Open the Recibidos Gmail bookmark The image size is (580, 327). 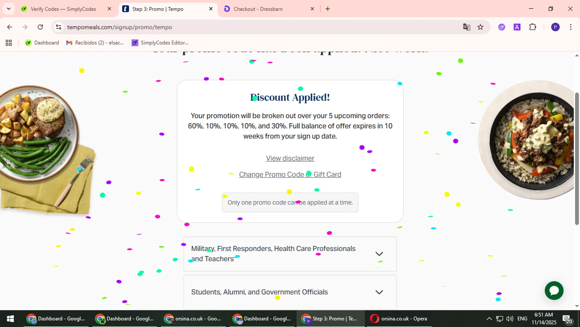tap(95, 43)
